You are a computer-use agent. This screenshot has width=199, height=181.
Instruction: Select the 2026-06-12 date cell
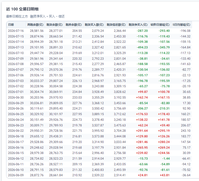tap(16, 158)
